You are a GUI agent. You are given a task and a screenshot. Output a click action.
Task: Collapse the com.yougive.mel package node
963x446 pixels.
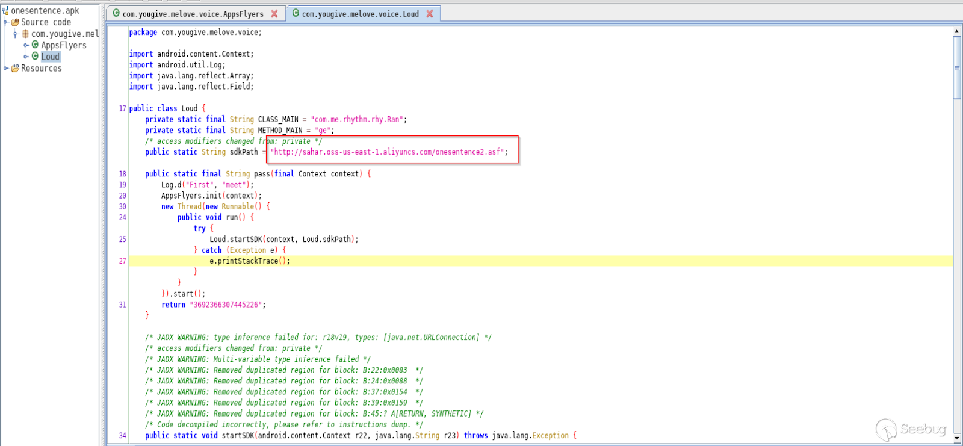point(15,34)
